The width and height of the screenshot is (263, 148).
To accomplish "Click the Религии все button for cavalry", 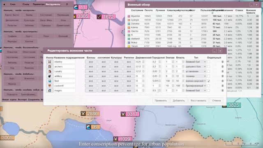I will click(x=129, y=71).
